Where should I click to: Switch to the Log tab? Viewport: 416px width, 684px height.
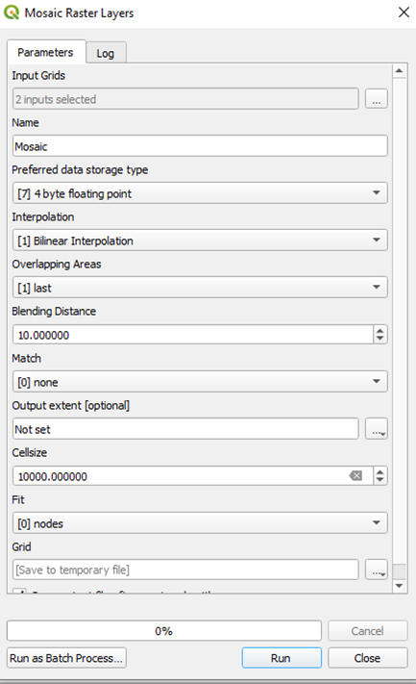point(106,53)
